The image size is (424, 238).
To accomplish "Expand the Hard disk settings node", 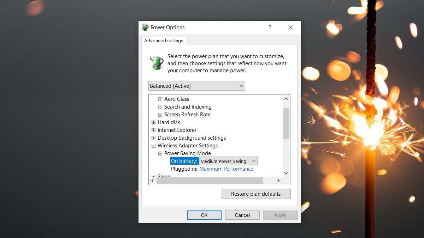I will point(153,122).
